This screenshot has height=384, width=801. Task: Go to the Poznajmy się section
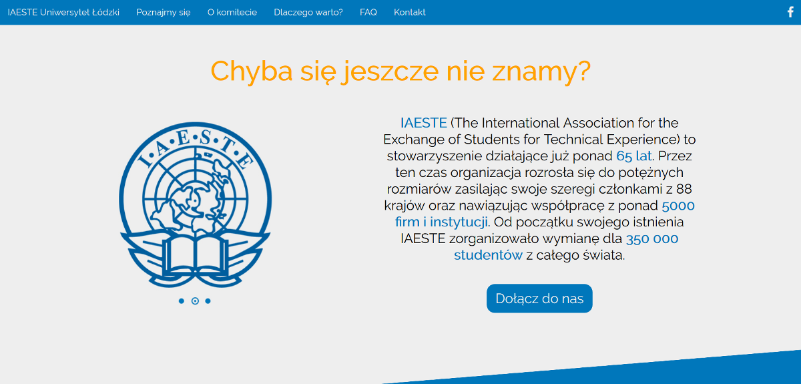[x=164, y=12]
